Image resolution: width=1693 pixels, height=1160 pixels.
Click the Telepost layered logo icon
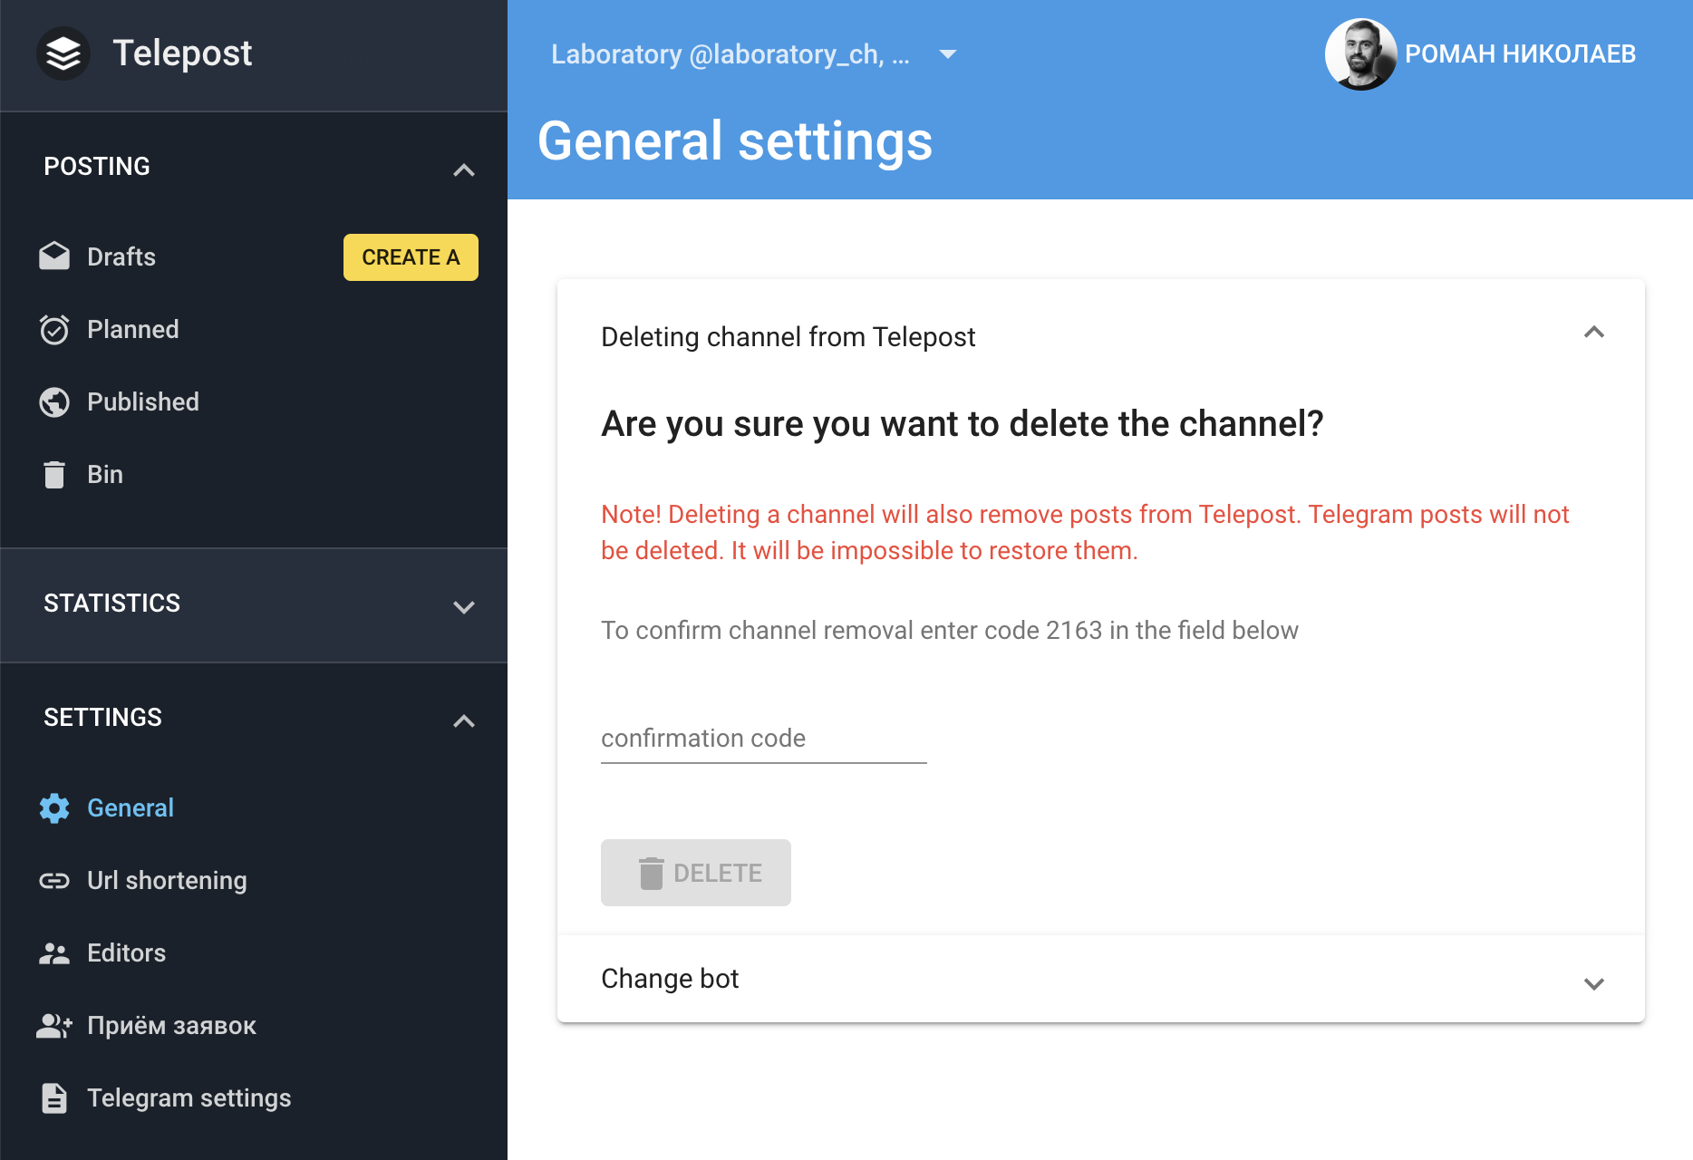[63, 53]
